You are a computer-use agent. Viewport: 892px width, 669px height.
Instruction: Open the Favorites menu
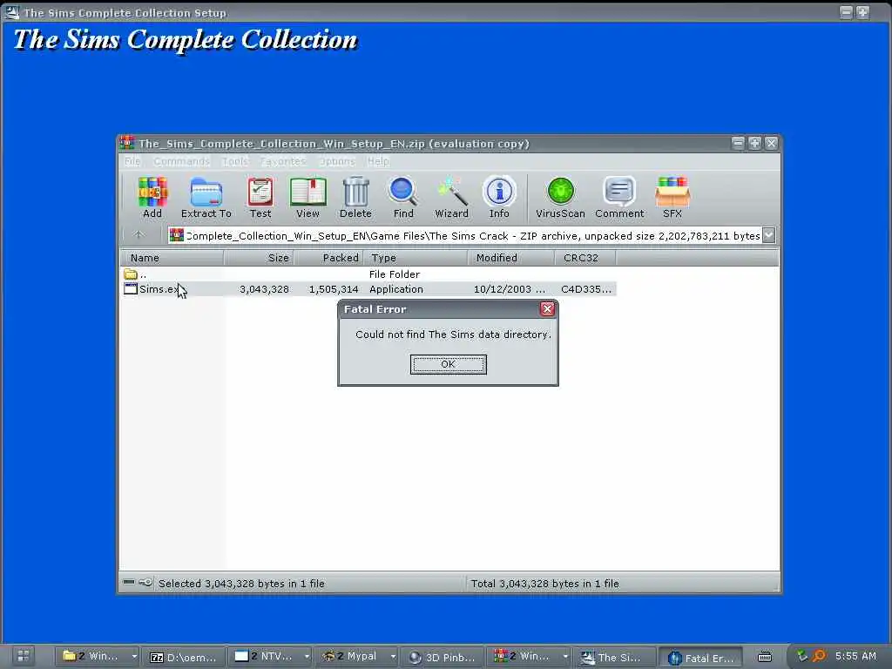click(283, 161)
